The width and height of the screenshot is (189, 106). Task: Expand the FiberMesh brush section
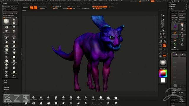tap(6, 90)
